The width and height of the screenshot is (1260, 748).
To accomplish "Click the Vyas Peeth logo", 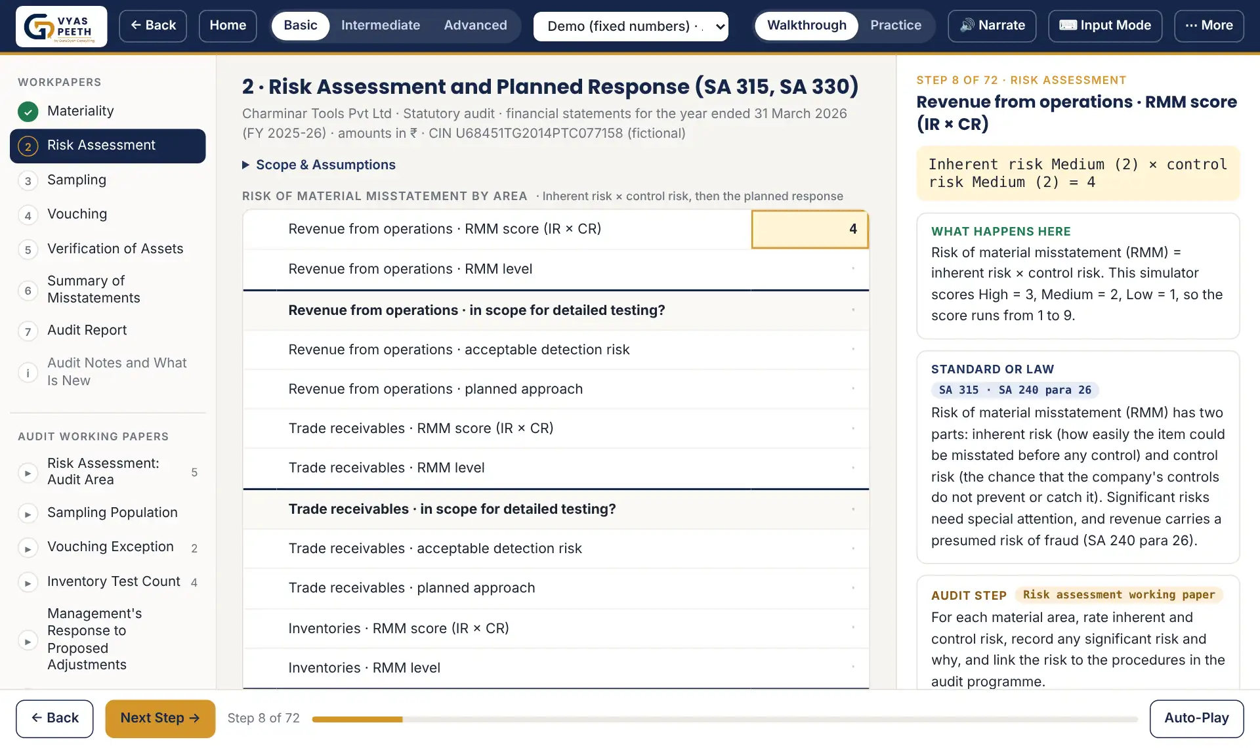I will tap(61, 26).
